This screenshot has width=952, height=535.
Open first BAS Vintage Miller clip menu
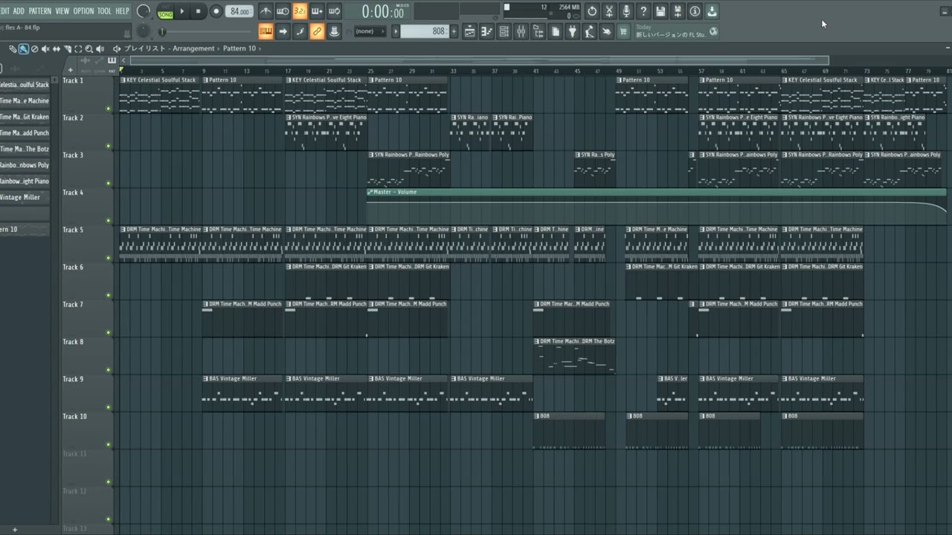(x=205, y=378)
